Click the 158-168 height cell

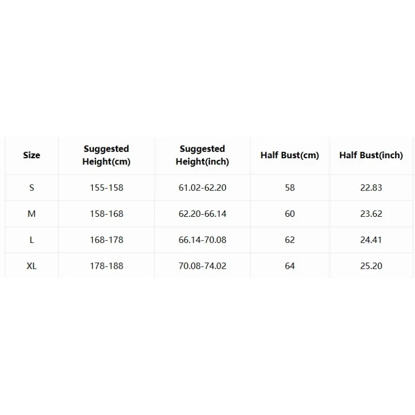coord(106,214)
